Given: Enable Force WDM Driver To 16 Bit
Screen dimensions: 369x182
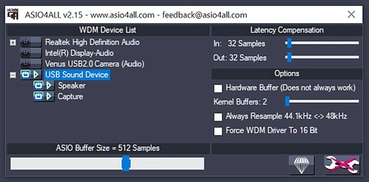Looking at the screenshot, I should (218, 131).
